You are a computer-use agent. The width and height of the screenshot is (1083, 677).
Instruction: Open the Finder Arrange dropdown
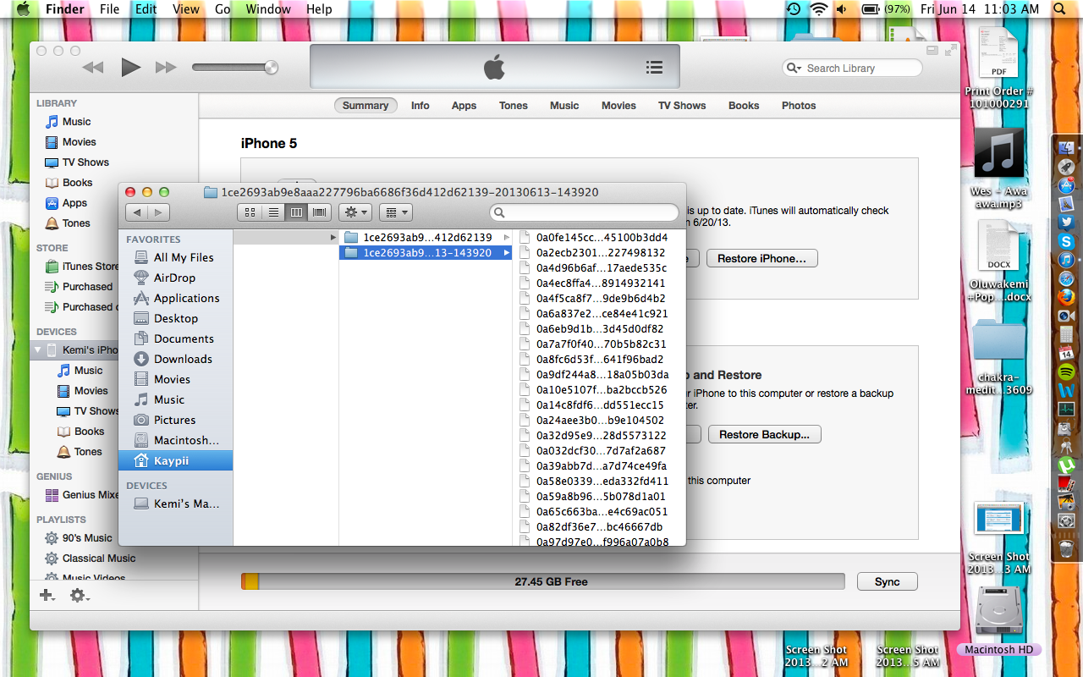[395, 212]
